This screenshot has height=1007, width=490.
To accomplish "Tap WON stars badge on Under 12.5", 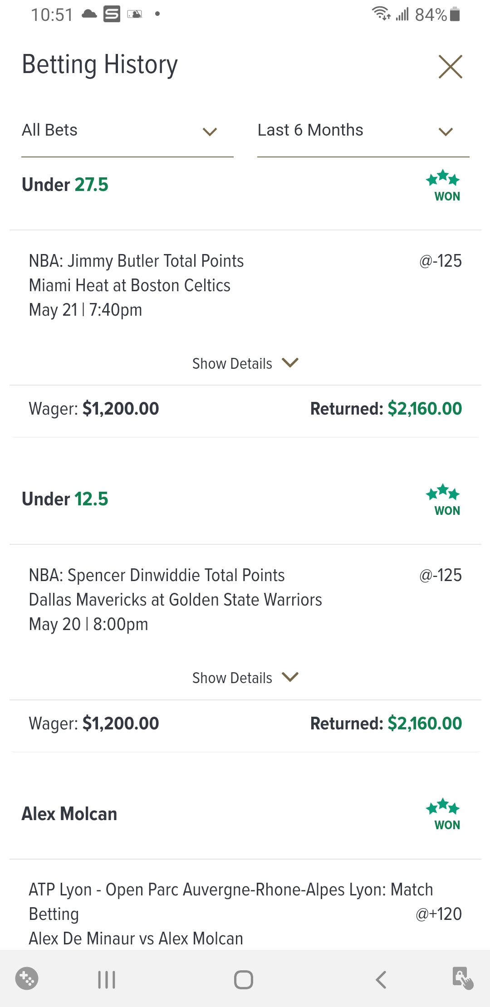I will (443, 500).
